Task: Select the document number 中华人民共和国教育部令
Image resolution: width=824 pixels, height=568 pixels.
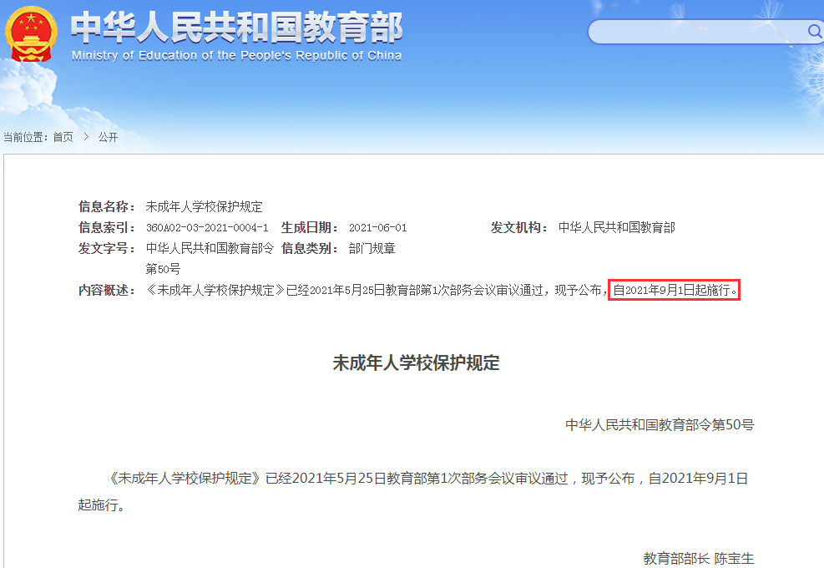Action: (x=210, y=248)
